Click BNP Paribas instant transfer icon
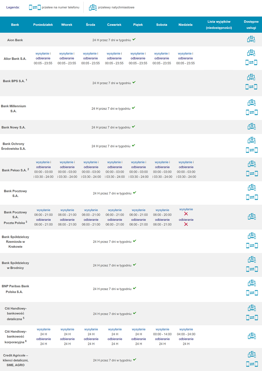The width and height of the screenshot is (262, 371). coord(251,283)
